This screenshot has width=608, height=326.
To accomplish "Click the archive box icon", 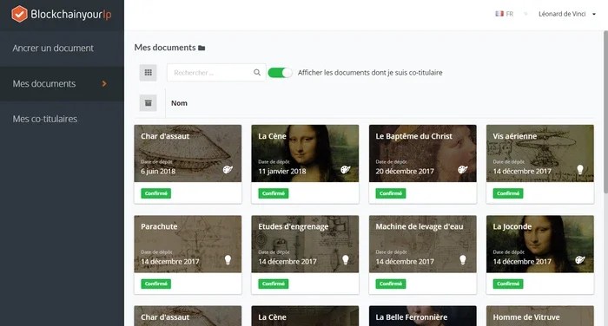I will coord(149,103).
